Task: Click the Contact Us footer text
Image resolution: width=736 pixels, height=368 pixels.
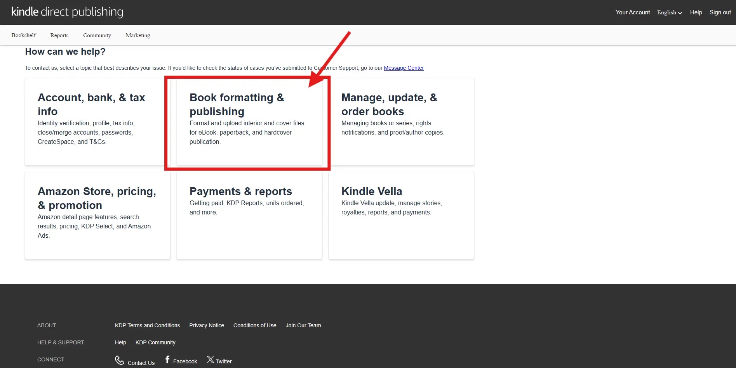Action: (x=141, y=363)
